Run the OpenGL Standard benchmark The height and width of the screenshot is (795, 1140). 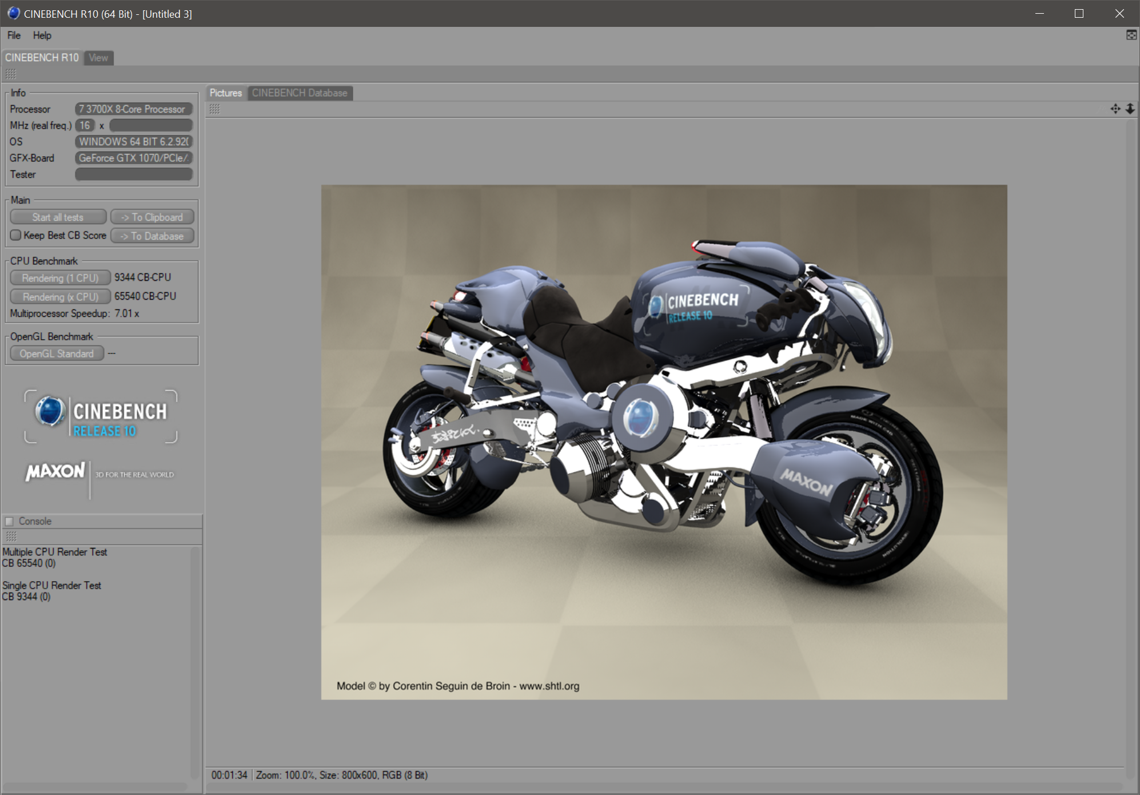[57, 353]
